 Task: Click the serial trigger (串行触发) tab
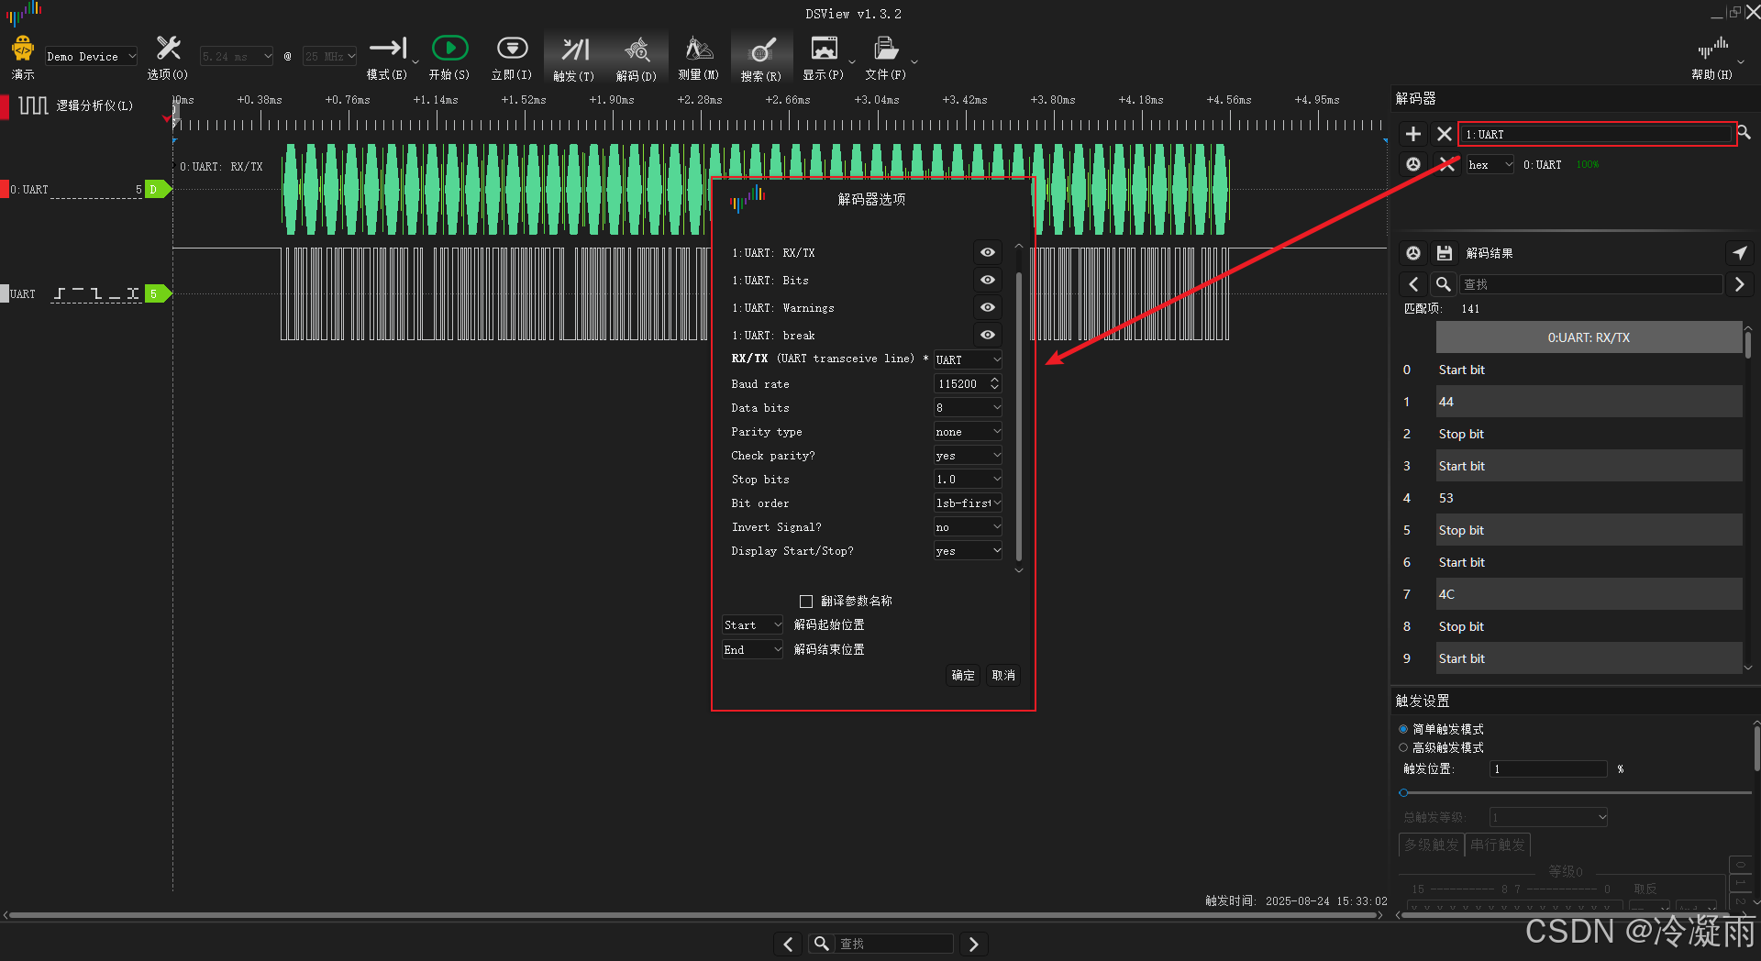point(1498,845)
